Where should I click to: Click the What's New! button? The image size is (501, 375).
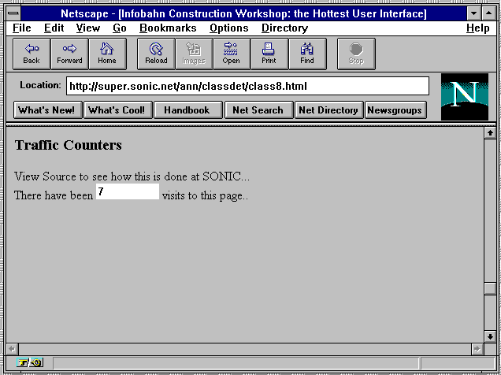coord(49,110)
